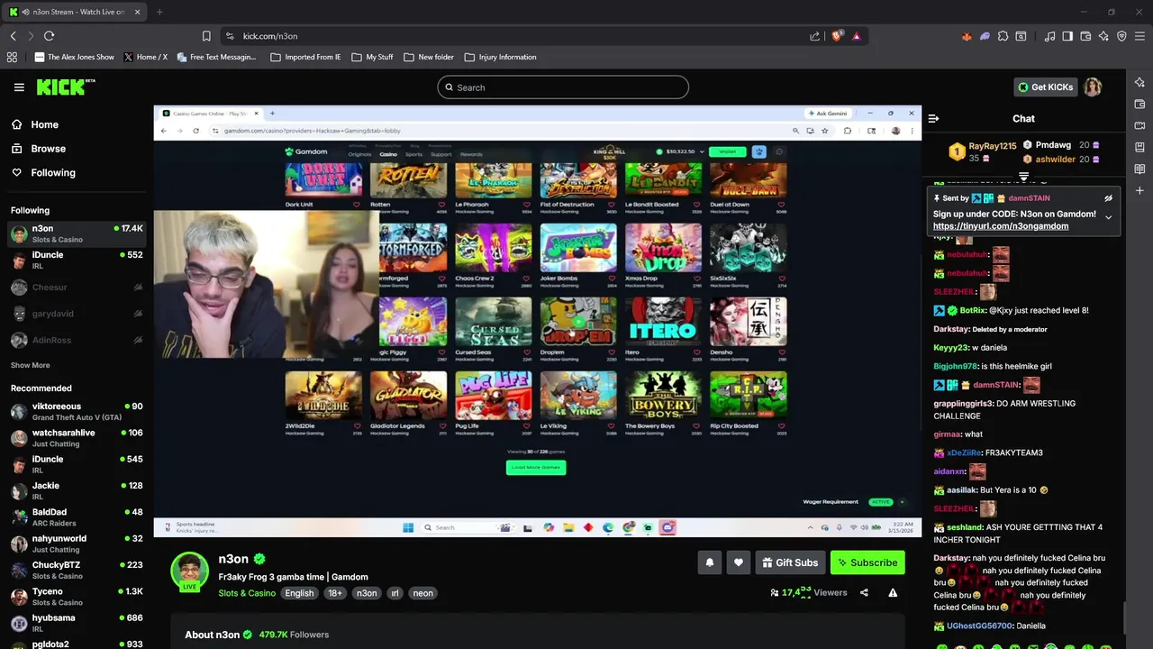
Task: Expand the Injury Information bookmark folder
Action: pyautogui.click(x=500, y=57)
